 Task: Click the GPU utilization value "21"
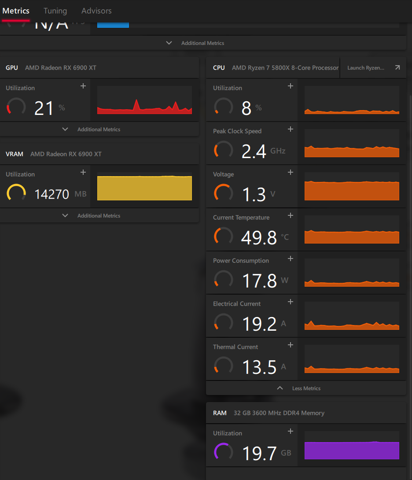44,108
